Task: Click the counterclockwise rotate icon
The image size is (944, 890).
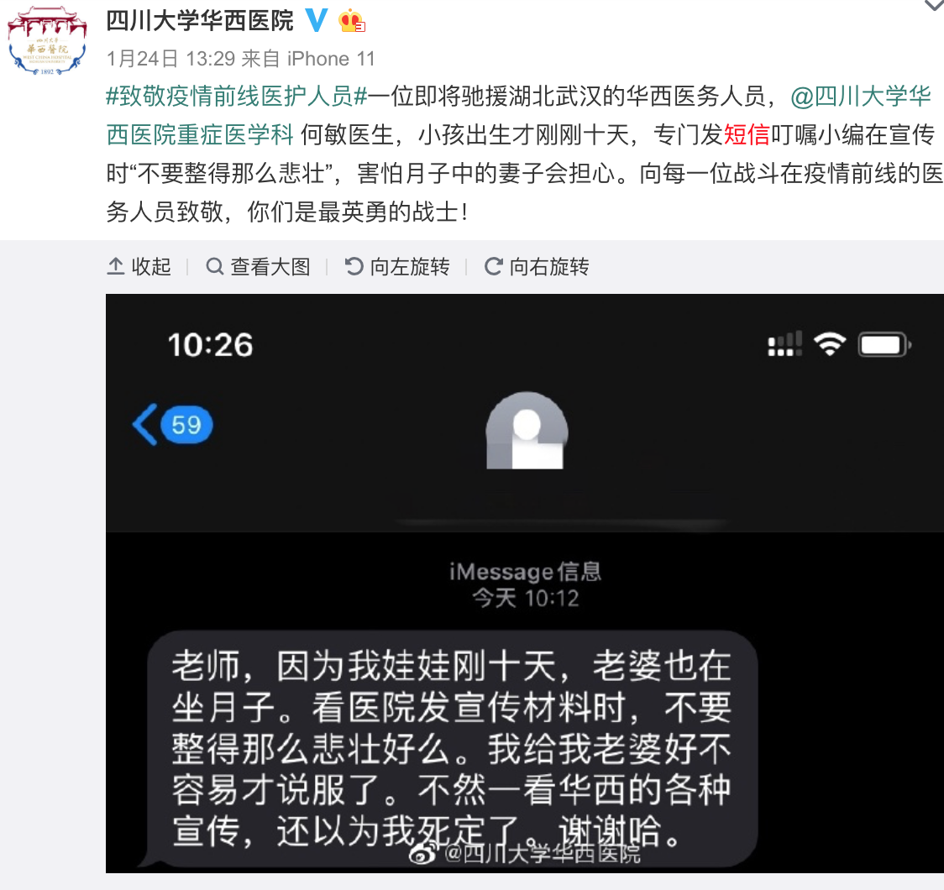Action: click(354, 266)
